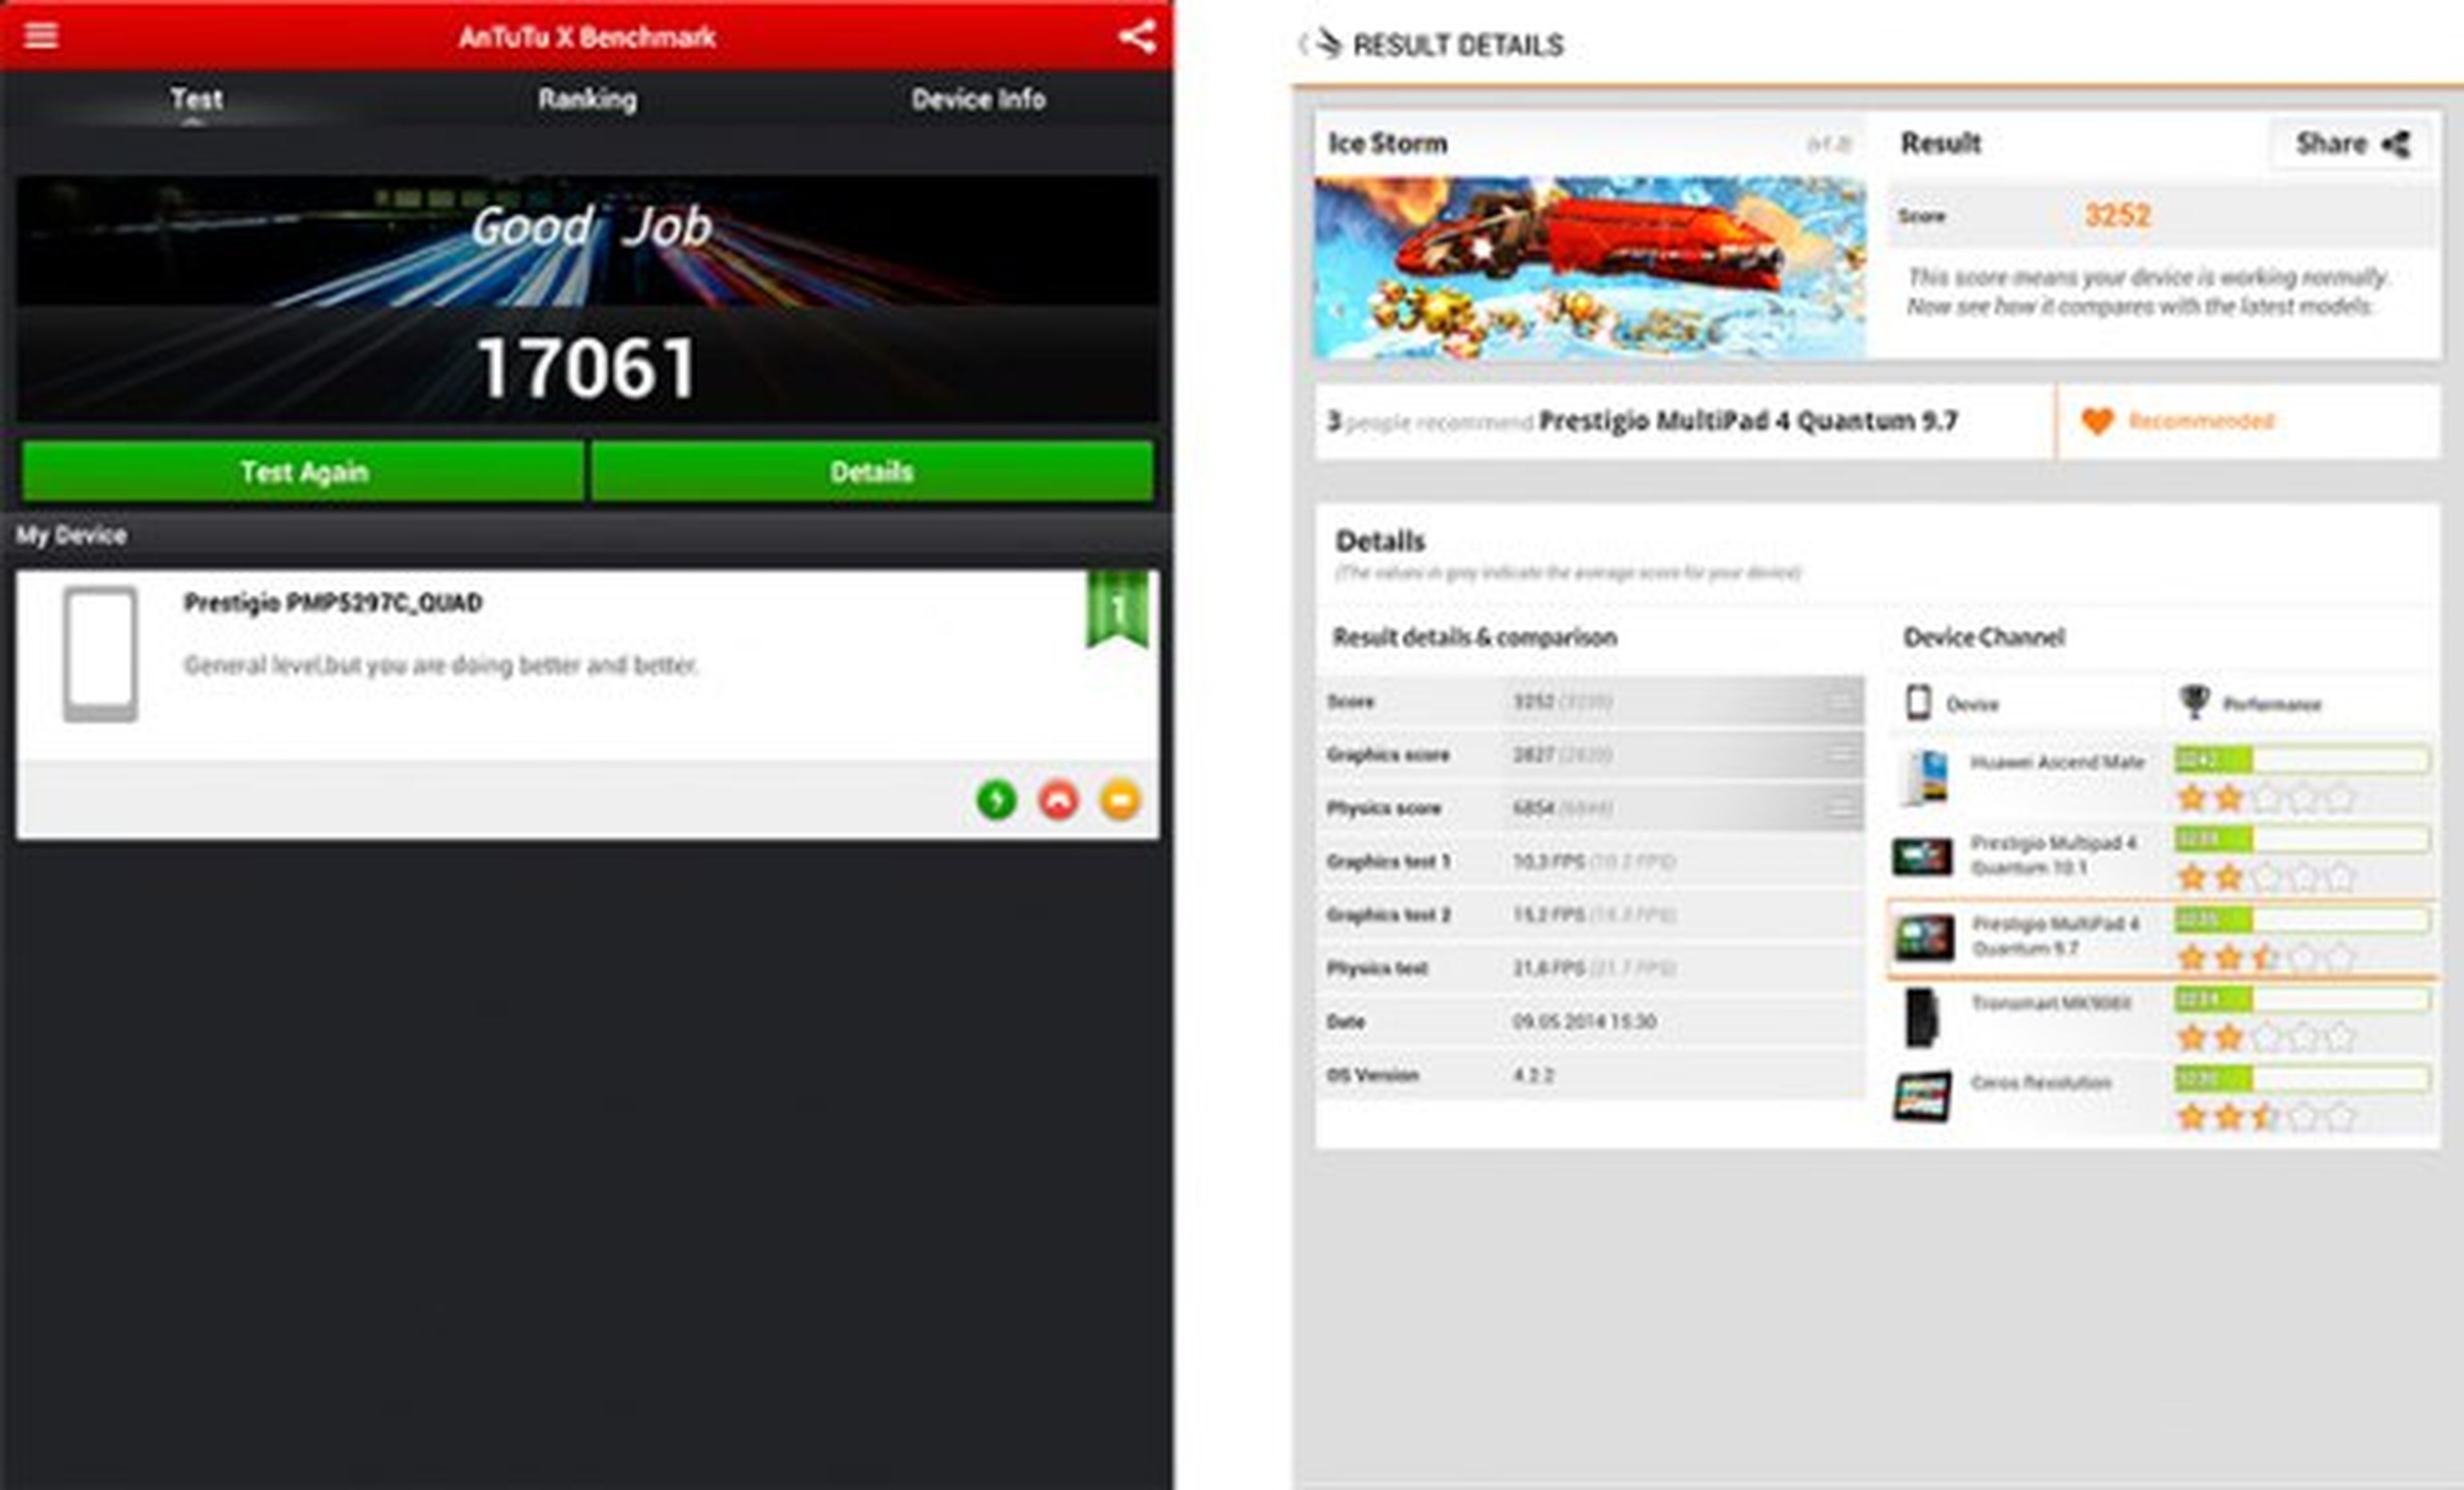Screen dimensions: 2464x1490
Task: Tap the green lightning round icon
Action: coord(996,799)
